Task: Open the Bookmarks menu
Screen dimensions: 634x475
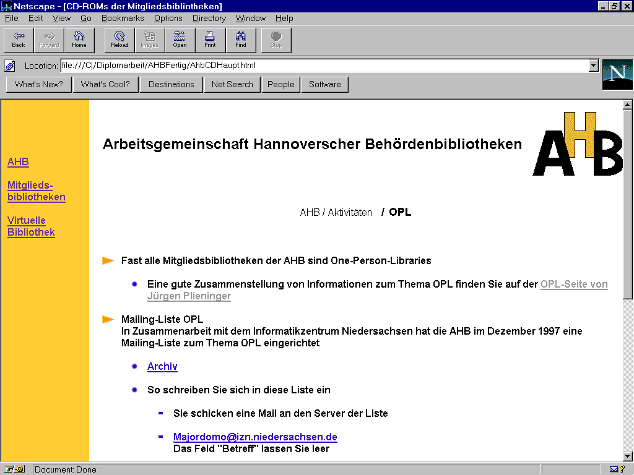Action: [x=123, y=18]
